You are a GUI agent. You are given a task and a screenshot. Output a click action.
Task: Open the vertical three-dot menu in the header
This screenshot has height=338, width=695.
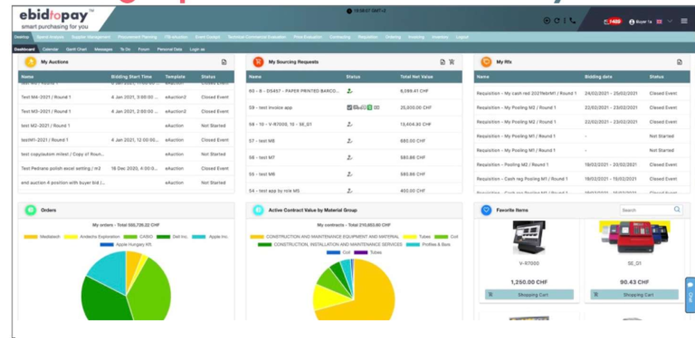(564, 20)
